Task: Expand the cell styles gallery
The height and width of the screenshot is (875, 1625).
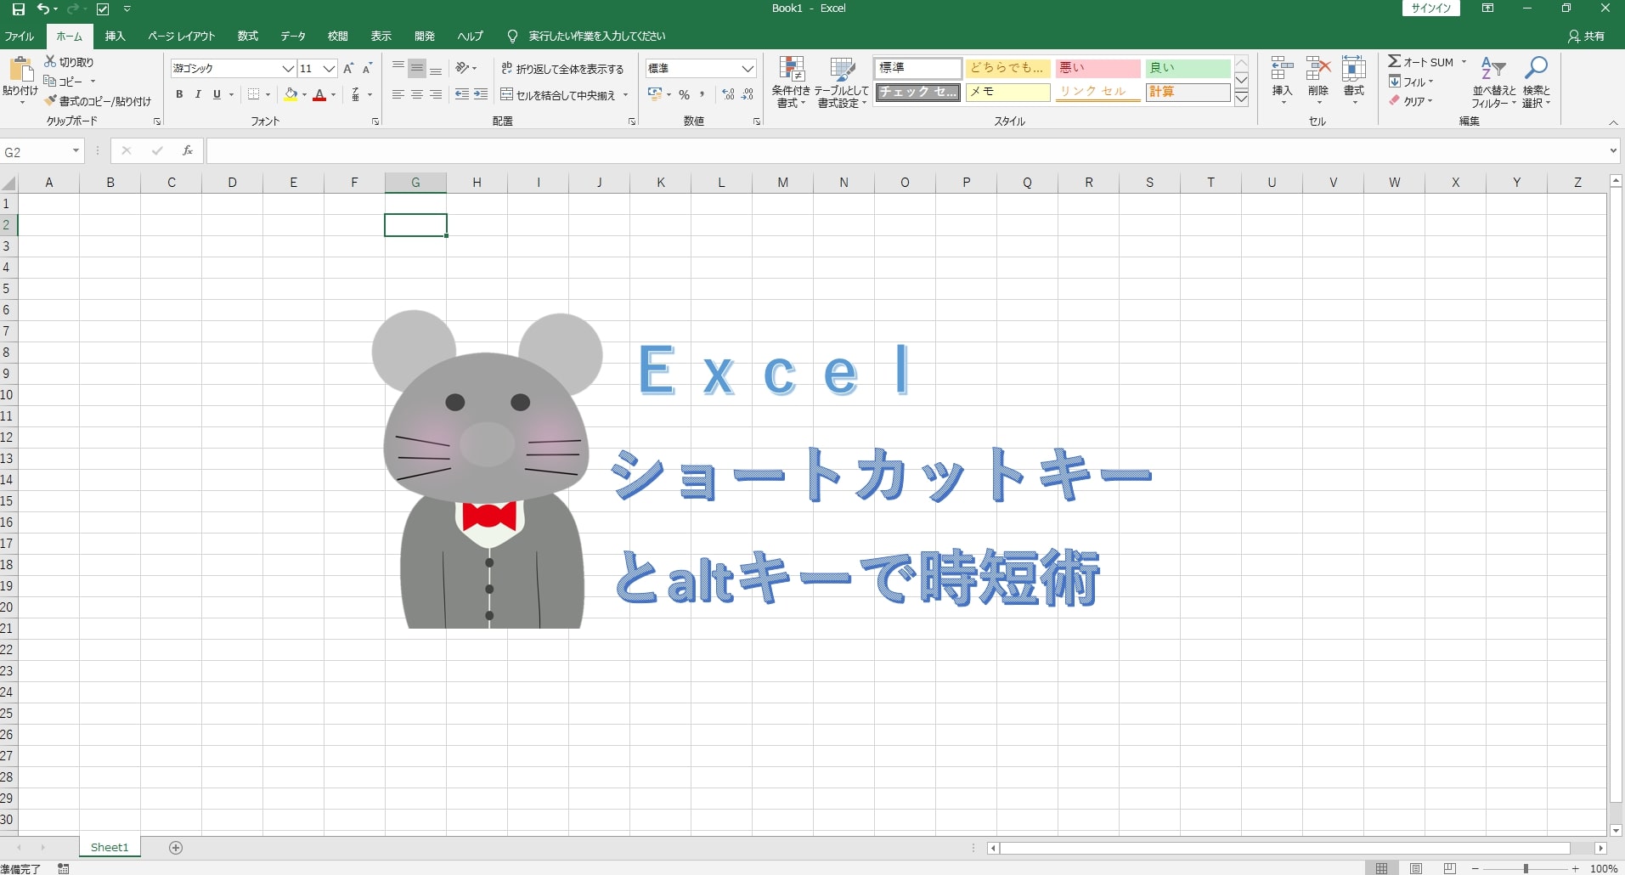Action: (1241, 98)
